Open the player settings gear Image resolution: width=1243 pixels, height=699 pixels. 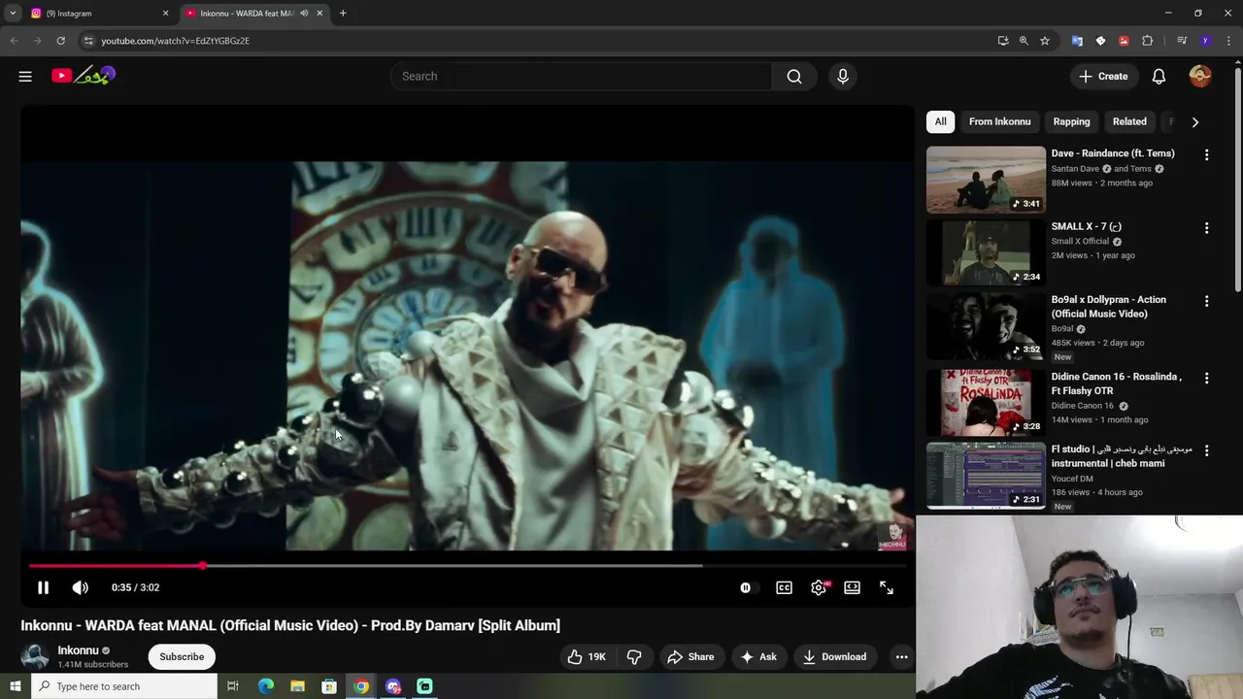click(819, 587)
